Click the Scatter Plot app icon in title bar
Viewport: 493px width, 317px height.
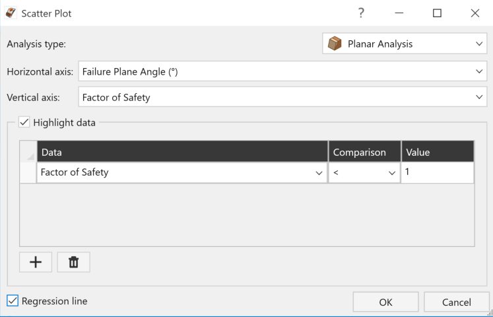tap(11, 13)
